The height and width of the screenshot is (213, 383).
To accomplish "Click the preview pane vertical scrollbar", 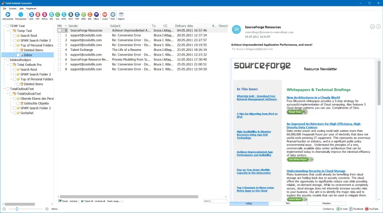I will (x=379, y=83).
